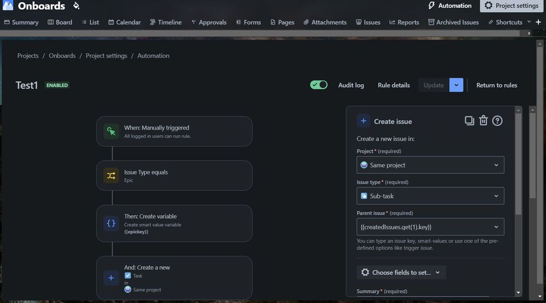Image resolution: width=546 pixels, height=303 pixels.
Task: Open the Projects breadcrumb link
Action: (28, 56)
